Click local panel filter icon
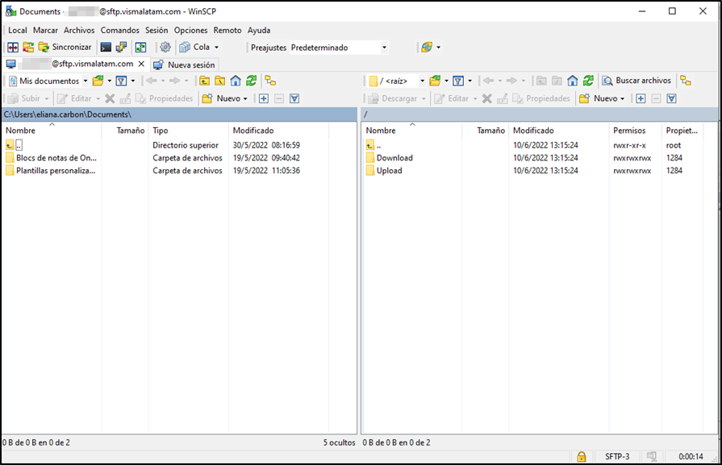The width and height of the screenshot is (722, 465). coord(121,81)
